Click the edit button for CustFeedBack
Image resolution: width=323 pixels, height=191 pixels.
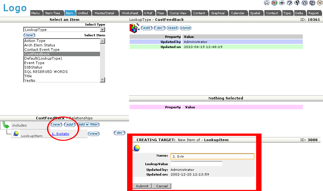tap(146, 28)
